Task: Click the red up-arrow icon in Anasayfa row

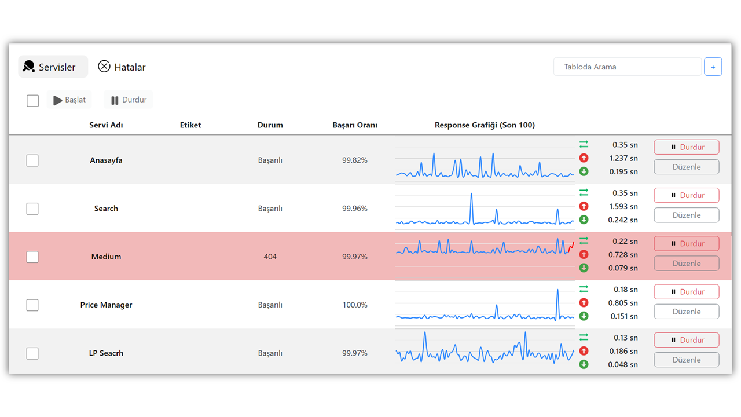Action: tap(584, 158)
